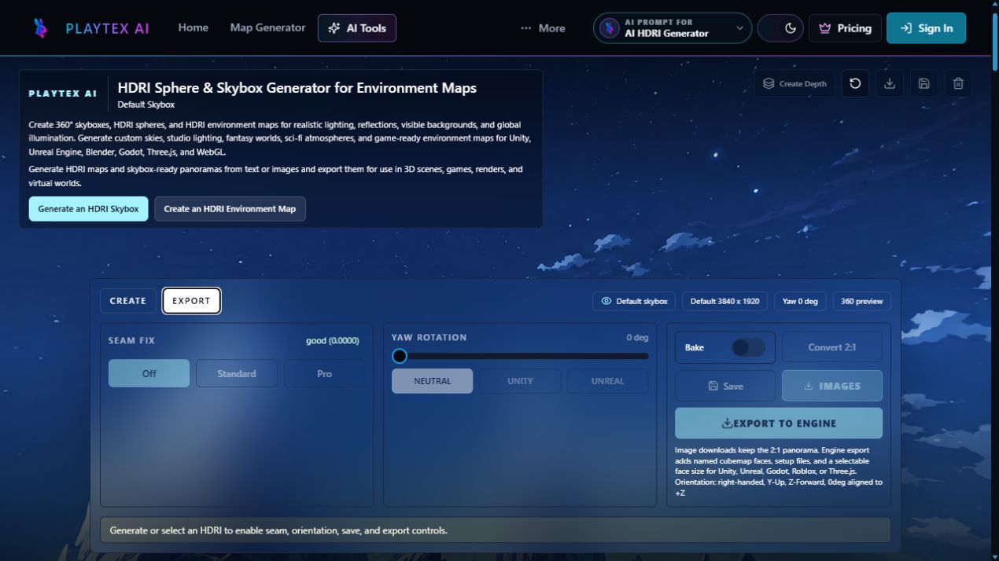The height and width of the screenshot is (561, 999).
Task: Switch to CREATE tab
Action: coord(128,301)
